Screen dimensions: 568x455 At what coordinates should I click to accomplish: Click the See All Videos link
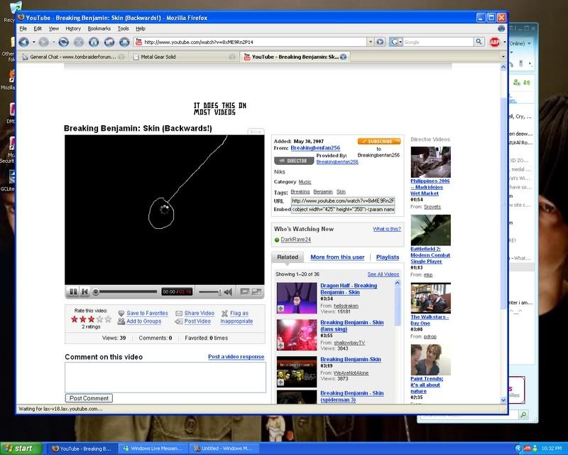click(383, 274)
